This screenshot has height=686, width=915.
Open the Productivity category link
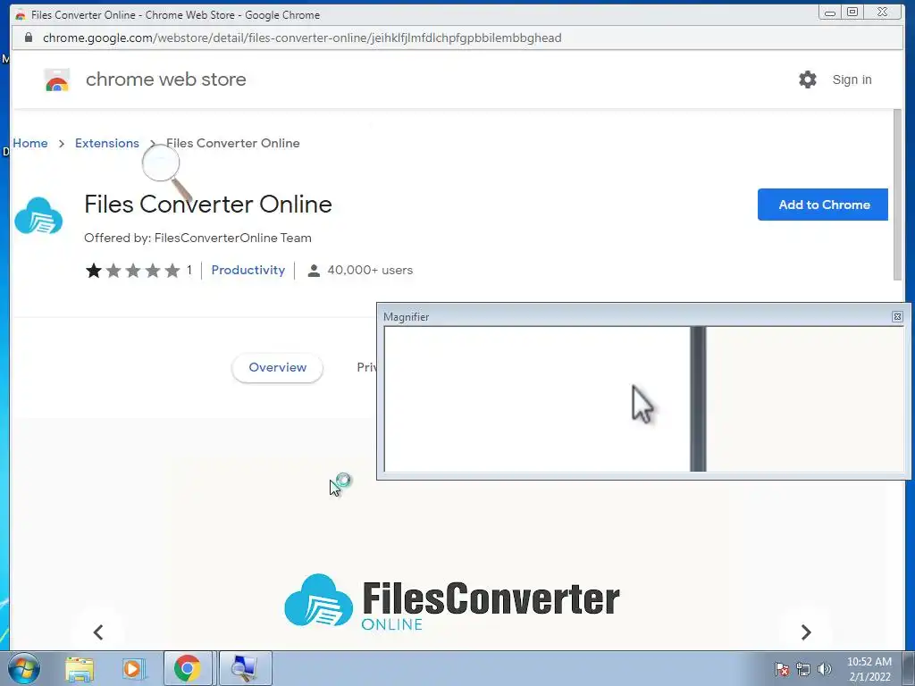point(248,270)
